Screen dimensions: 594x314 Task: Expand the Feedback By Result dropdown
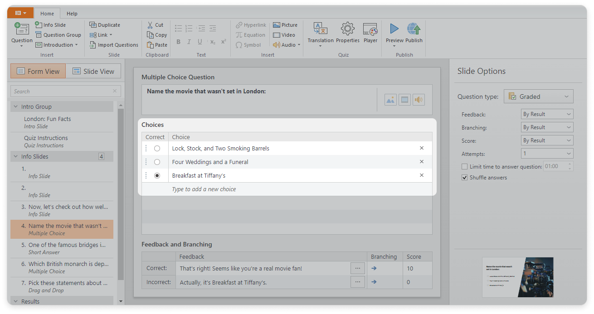click(547, 114)
